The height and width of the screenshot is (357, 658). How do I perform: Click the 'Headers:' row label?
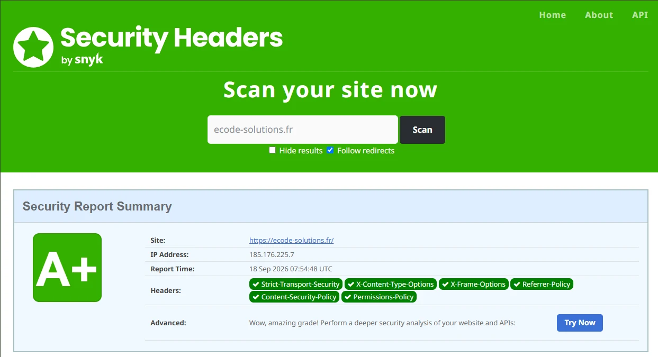click(166, 290)
